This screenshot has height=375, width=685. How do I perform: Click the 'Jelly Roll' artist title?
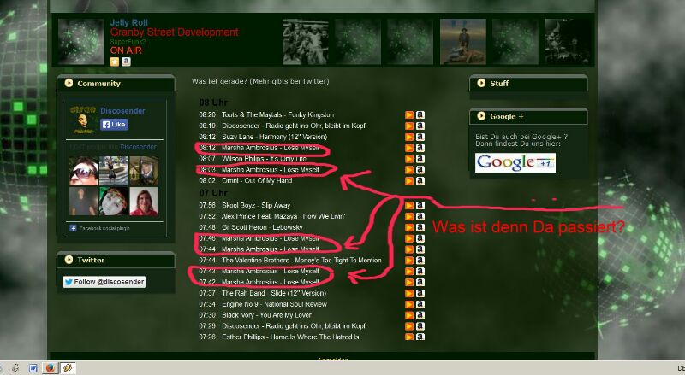pyautogui.click(x=129, y=22)
